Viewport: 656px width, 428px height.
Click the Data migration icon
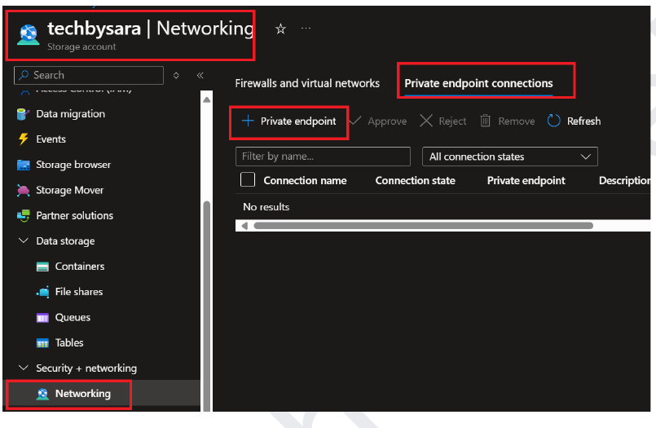[23, 114]
